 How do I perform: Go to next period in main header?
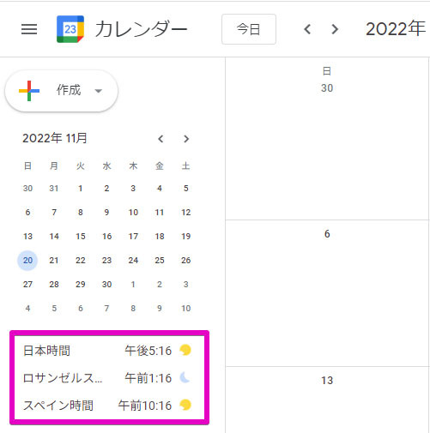335,29
